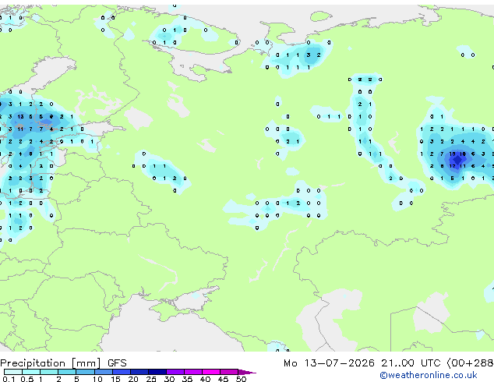Pick the 15–20 mm legend swatch
The width and height of the screenshot is (494, 382).
(x=122, y=372)
